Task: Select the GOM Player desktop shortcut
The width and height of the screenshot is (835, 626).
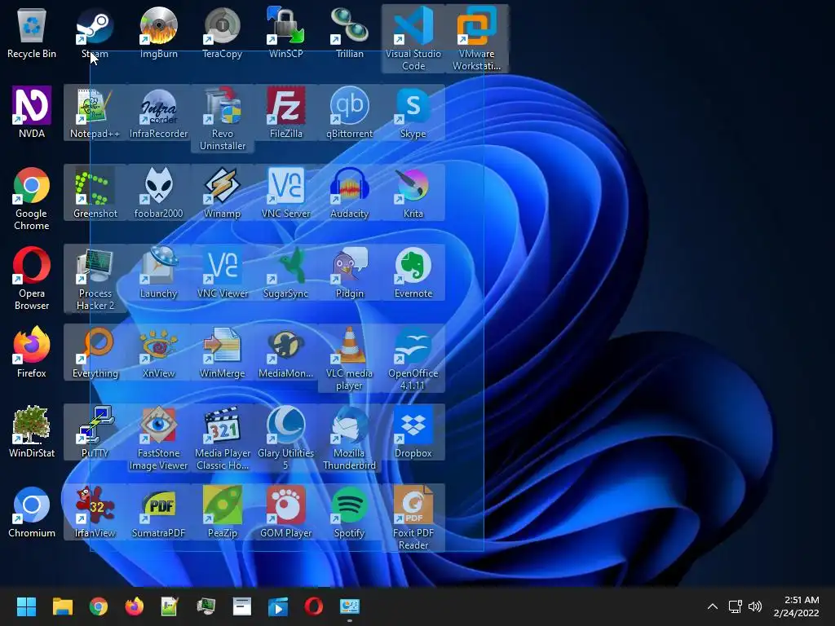Action: point(286,512)
